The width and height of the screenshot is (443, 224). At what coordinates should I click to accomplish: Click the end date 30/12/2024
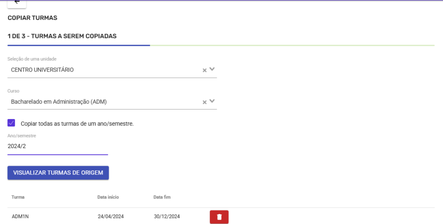167,216
